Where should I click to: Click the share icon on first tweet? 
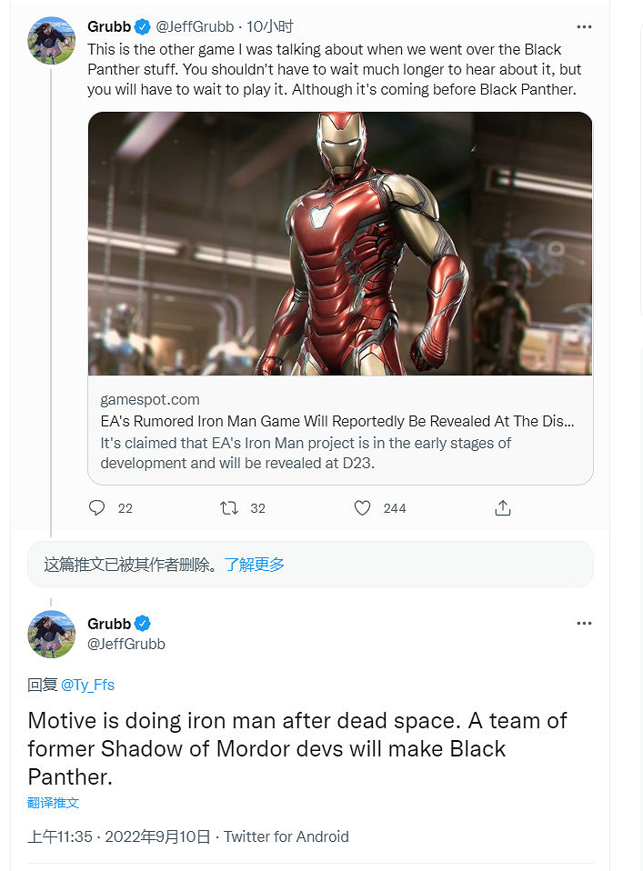click(502, 508)
